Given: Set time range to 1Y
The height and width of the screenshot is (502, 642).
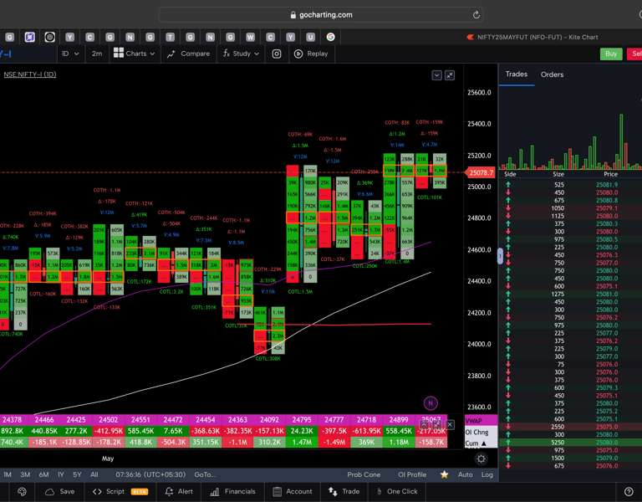Looking at the screenshot, I should (61, 474).
